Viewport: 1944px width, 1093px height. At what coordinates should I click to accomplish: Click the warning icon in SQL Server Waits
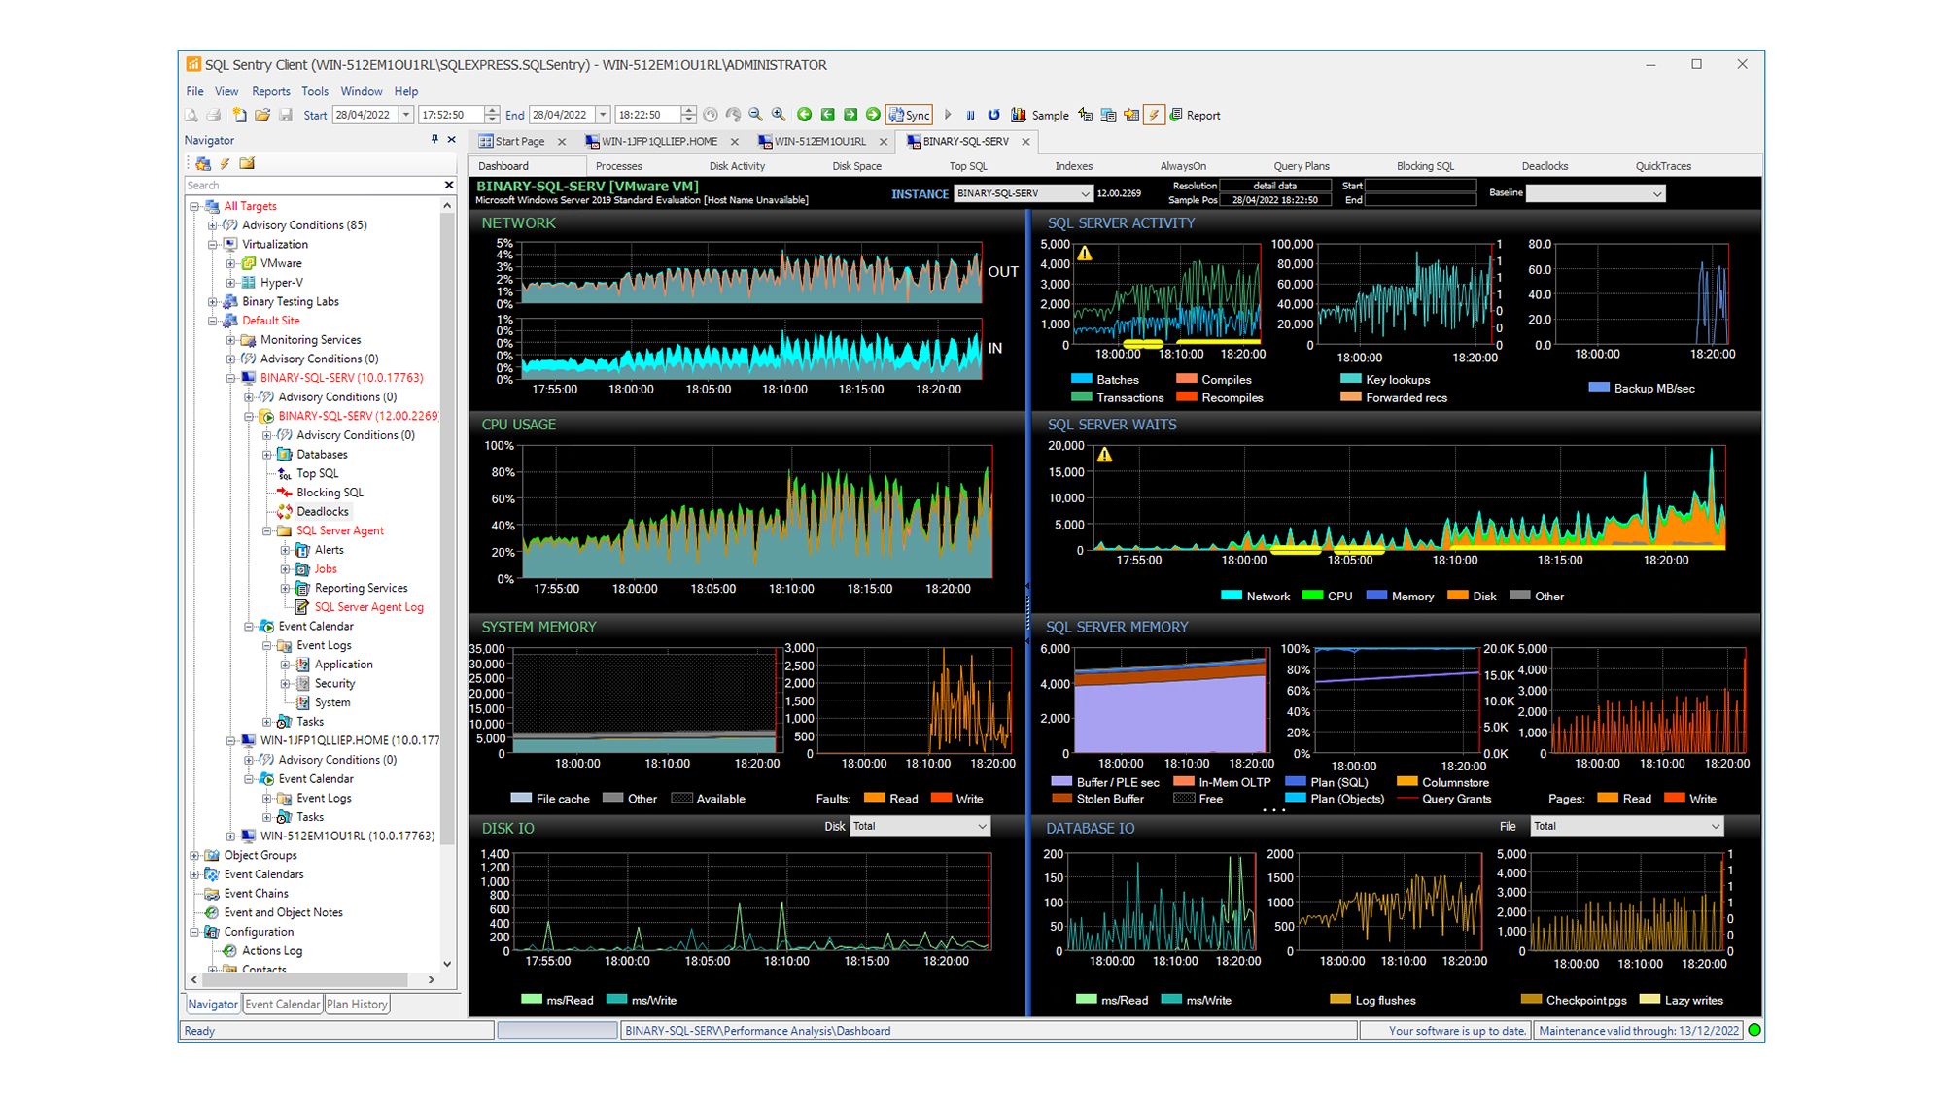pos(1105,455)
